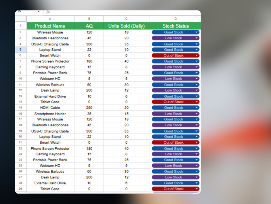Click units sold 15 for Smartphone Holder

126,114
